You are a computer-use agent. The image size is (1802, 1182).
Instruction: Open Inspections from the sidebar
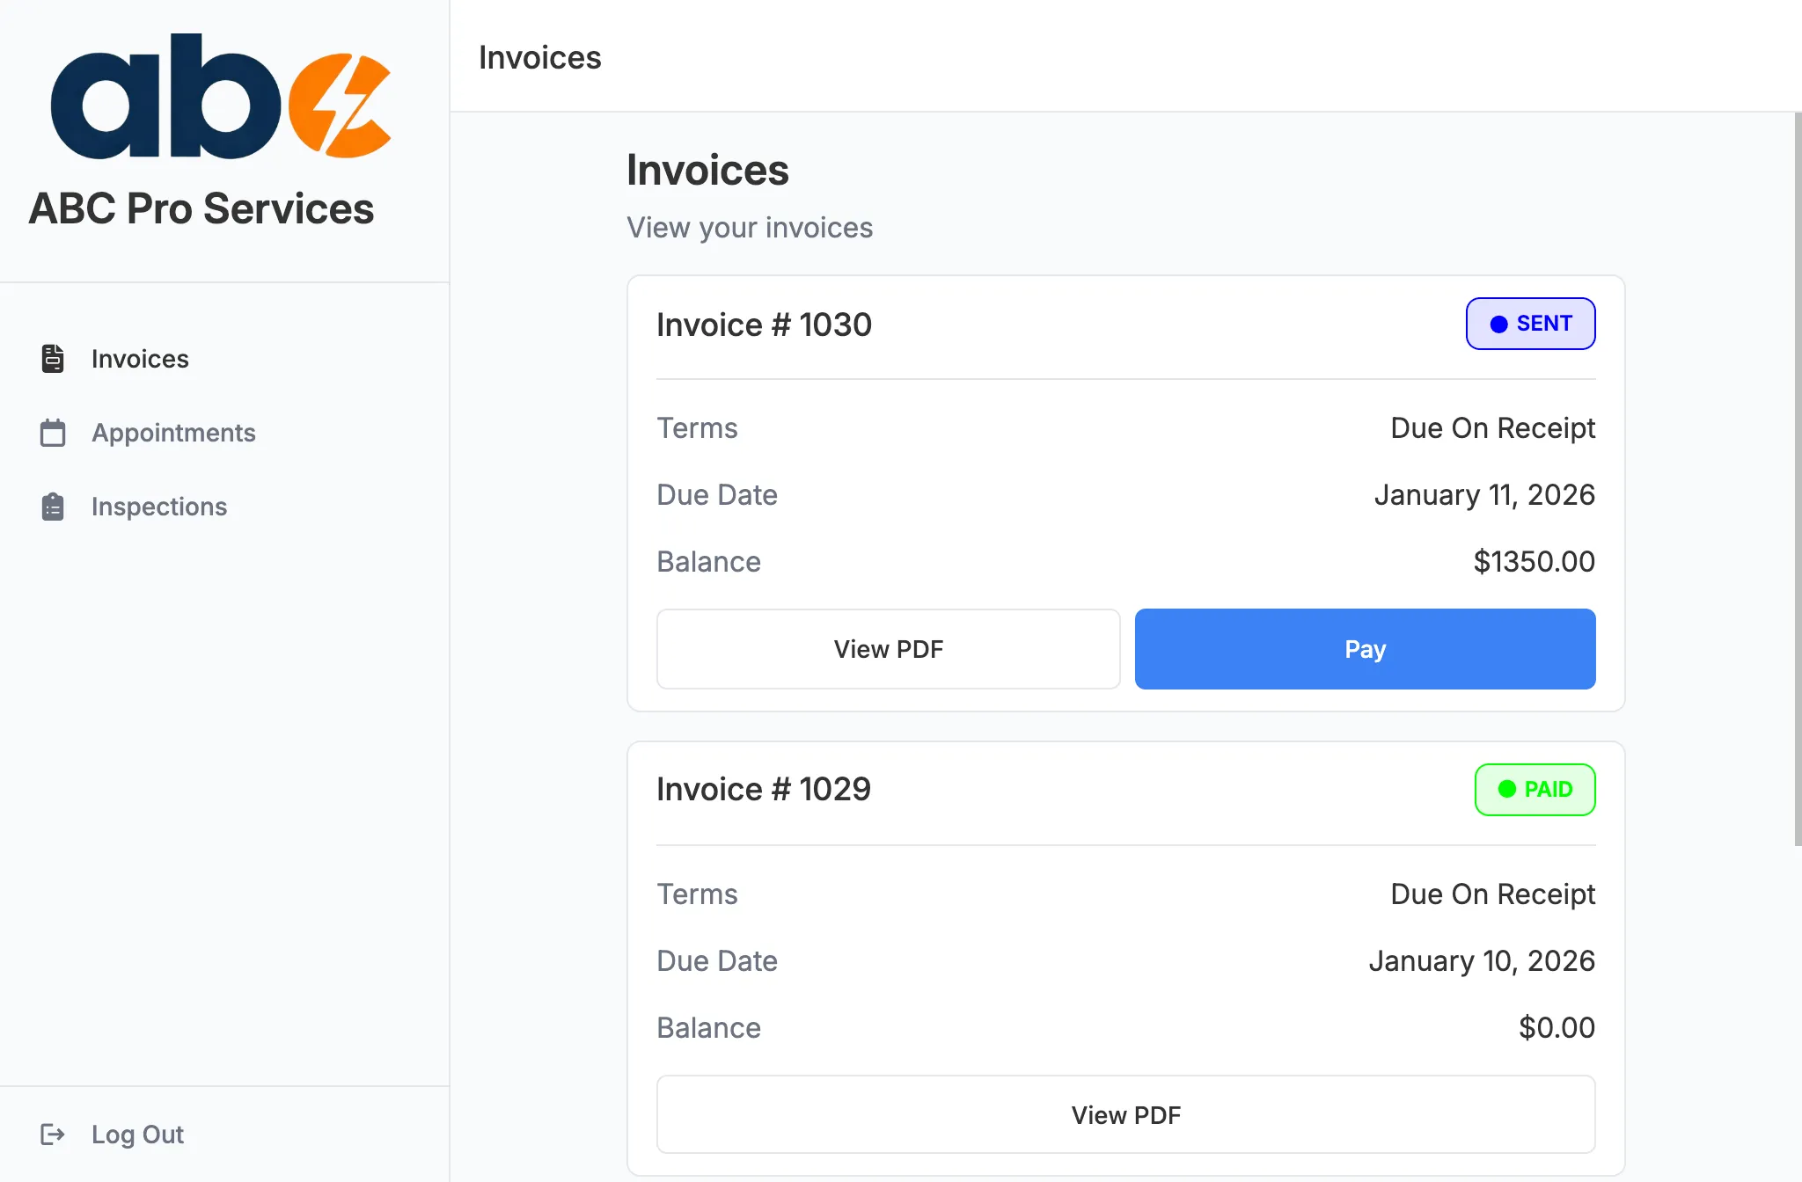pos(158,507)
